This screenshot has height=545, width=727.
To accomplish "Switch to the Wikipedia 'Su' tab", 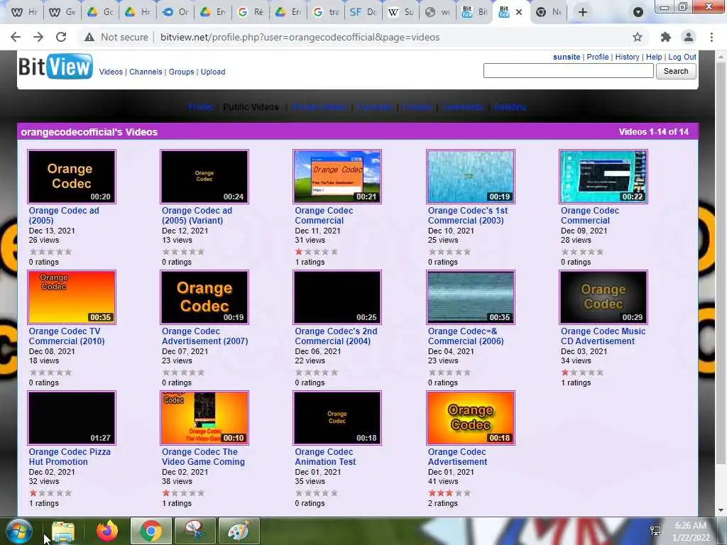I will click(x=400, y=12).
